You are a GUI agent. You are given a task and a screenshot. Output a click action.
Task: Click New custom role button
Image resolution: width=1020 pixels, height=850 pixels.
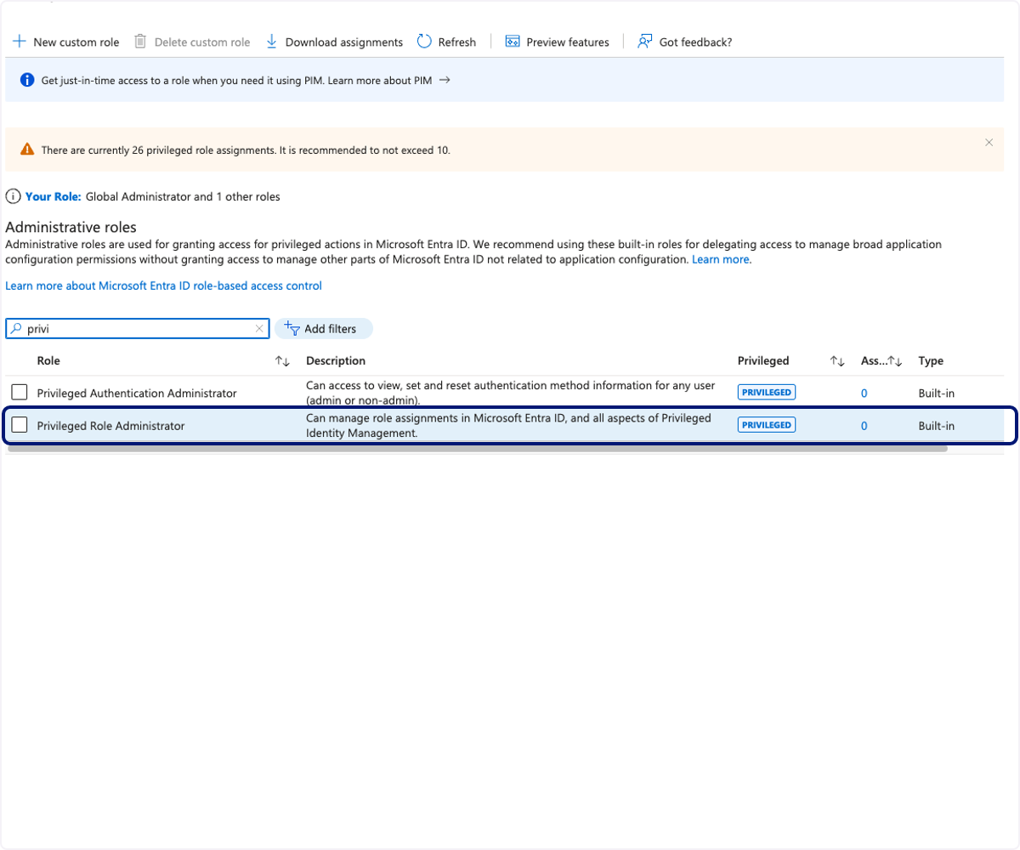(66, 42)
